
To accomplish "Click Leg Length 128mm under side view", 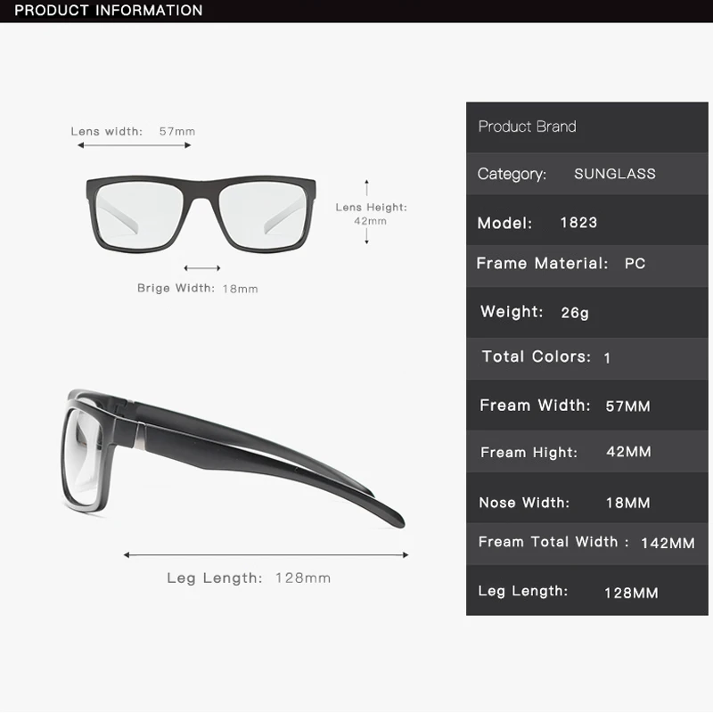I will [249, 578].
